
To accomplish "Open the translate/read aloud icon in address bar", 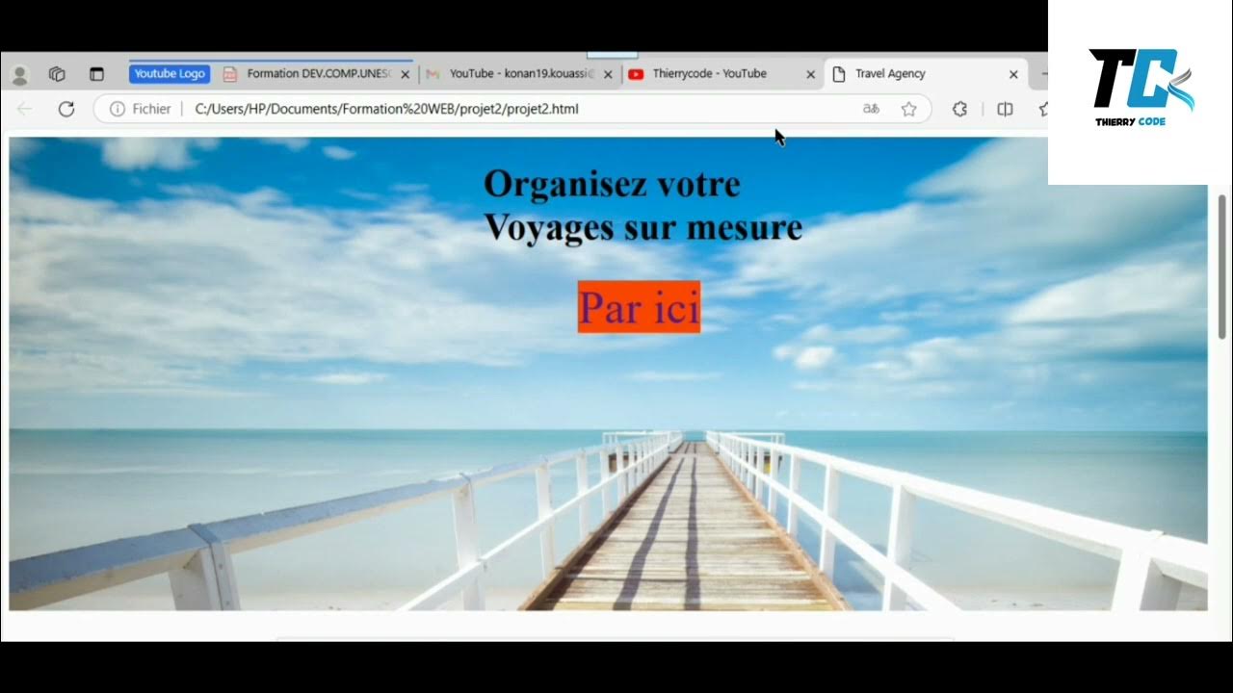I will point(871,109).
